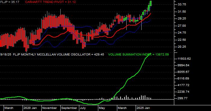This screenshot has width=211, height=111.
Task: Click the CARHARTT TREND PIVOT = 31.12 label
Action: [x=50, y=2]
